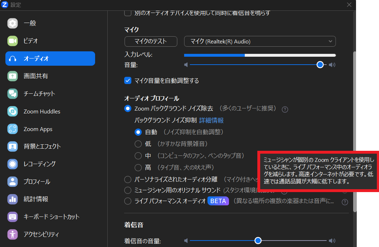Select Zoom バックグラウンド ノイズ除去 profile
The width and height of the screenshot is (379, 247).
[x=128, y=108]
